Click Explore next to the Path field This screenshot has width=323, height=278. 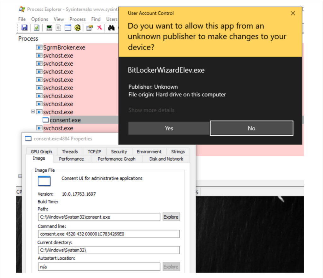tap(171, 217)
